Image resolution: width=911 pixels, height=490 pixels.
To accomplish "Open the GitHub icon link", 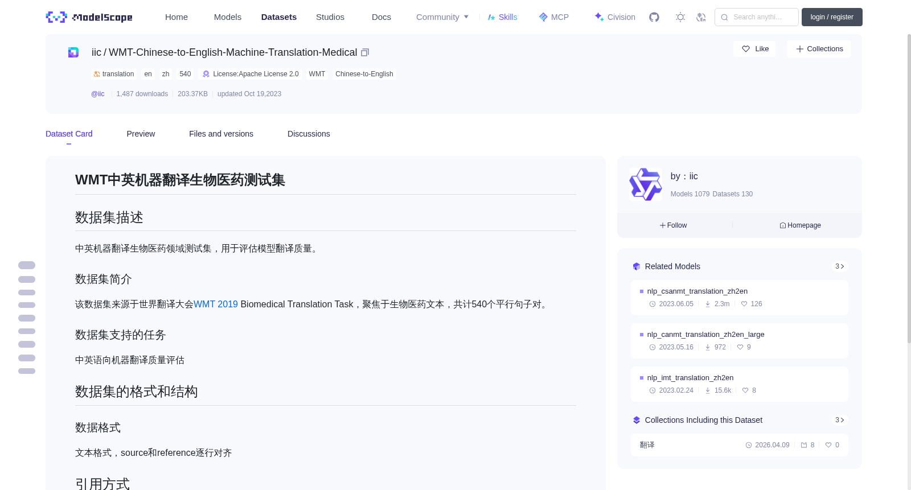I will click(x=654, y=17).
